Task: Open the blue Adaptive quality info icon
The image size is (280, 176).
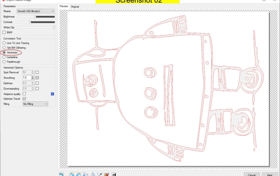Action: click(52, 94)
